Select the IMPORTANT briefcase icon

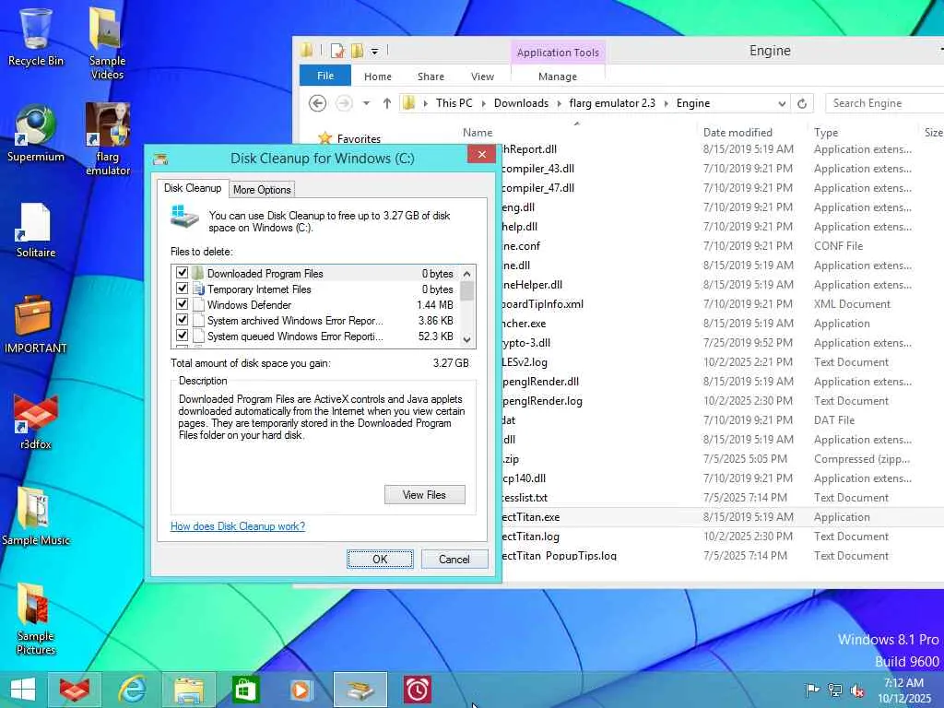tap(35, 324)
